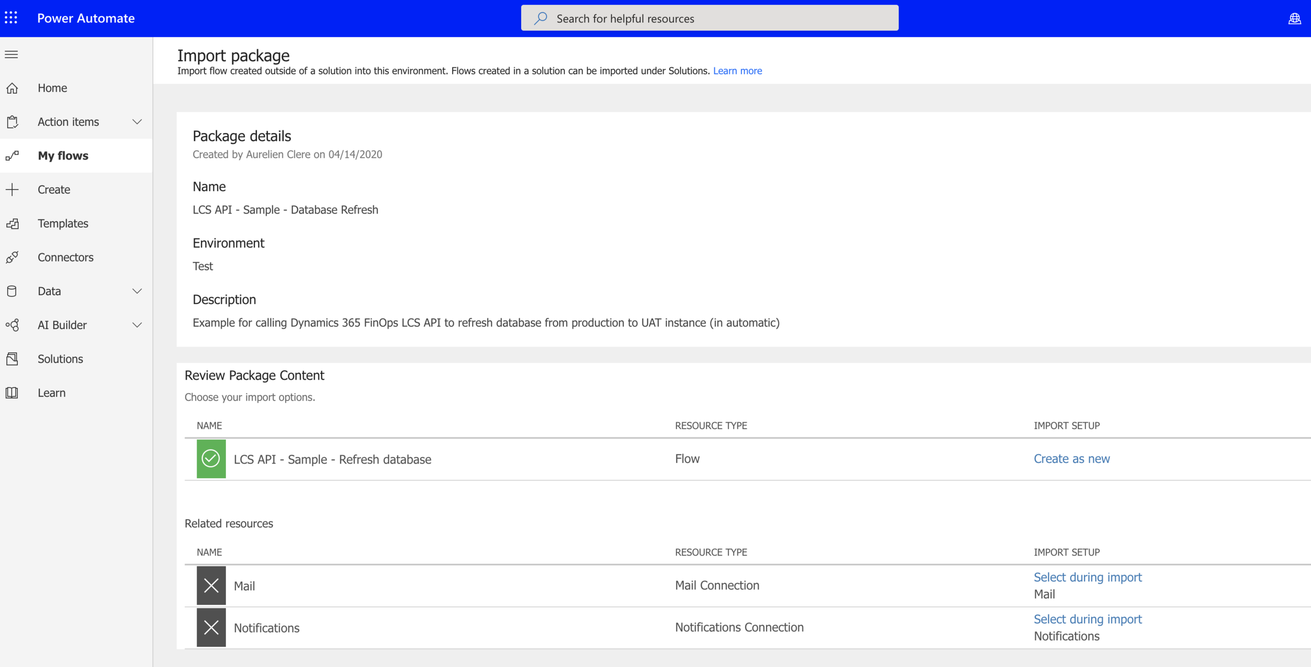
Task: Click the My flows icon
Action: tap(12, 156)
